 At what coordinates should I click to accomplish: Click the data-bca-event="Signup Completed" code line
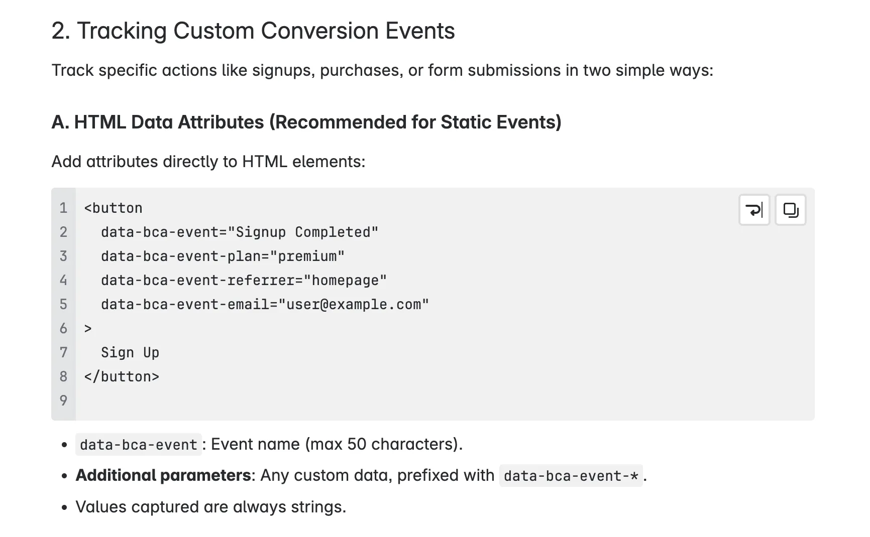tap(240, 232)
